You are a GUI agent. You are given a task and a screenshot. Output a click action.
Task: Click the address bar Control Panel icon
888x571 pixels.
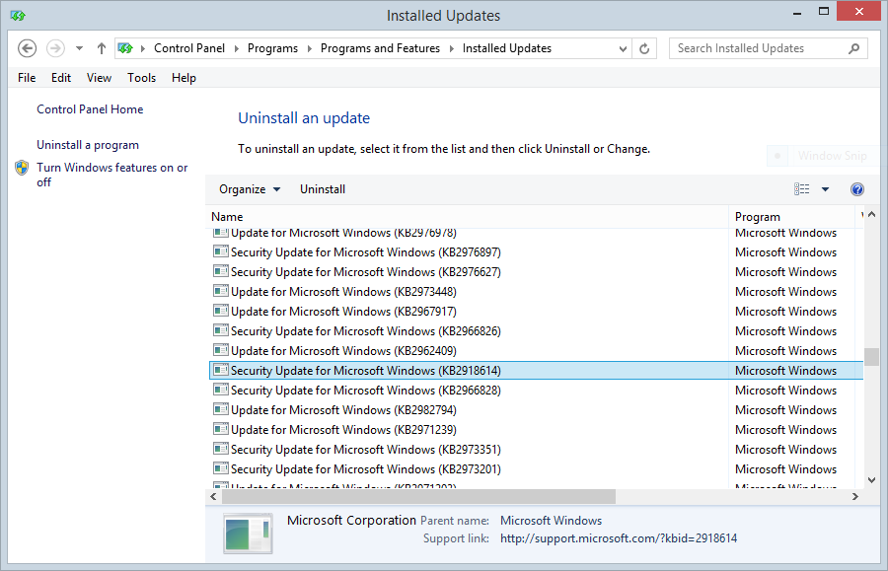click(x=125, y=48)
